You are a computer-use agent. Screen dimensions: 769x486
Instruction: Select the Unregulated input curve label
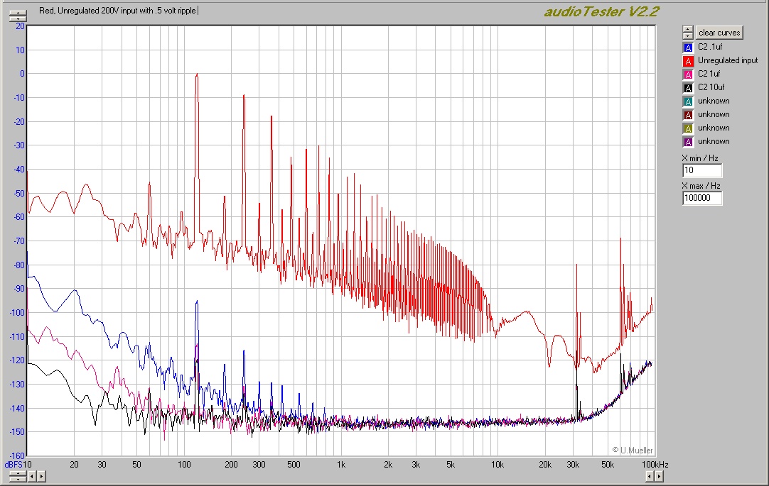coord(727,61)
